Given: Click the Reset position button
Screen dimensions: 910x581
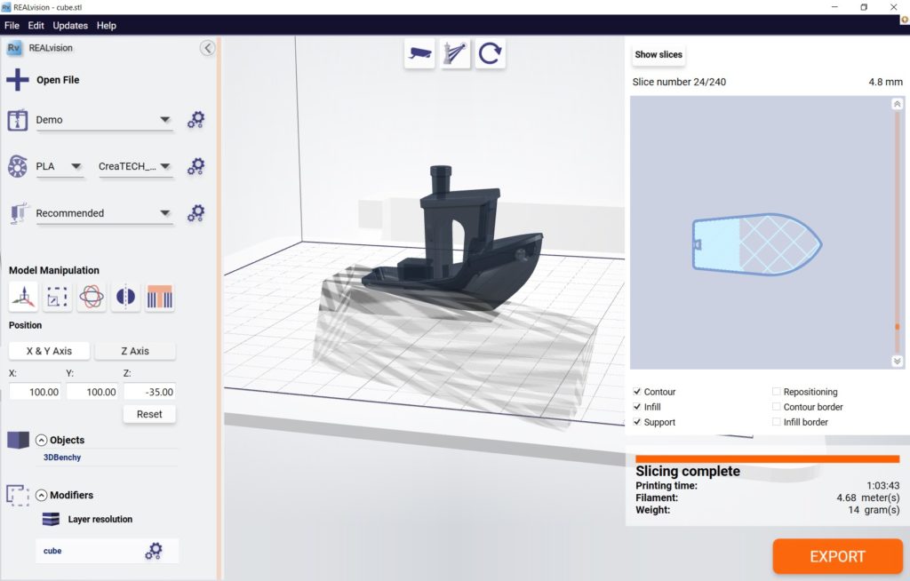Looking at the screenshot, I should click(x=149, y=414).
